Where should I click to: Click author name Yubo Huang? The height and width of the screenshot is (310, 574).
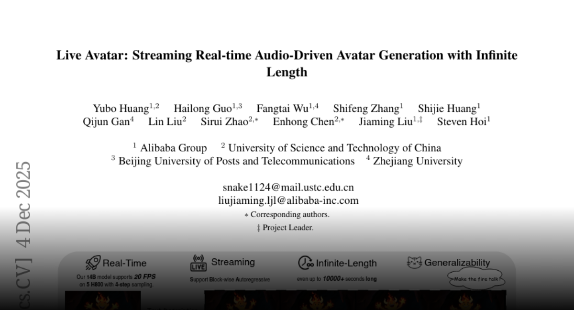121,108
